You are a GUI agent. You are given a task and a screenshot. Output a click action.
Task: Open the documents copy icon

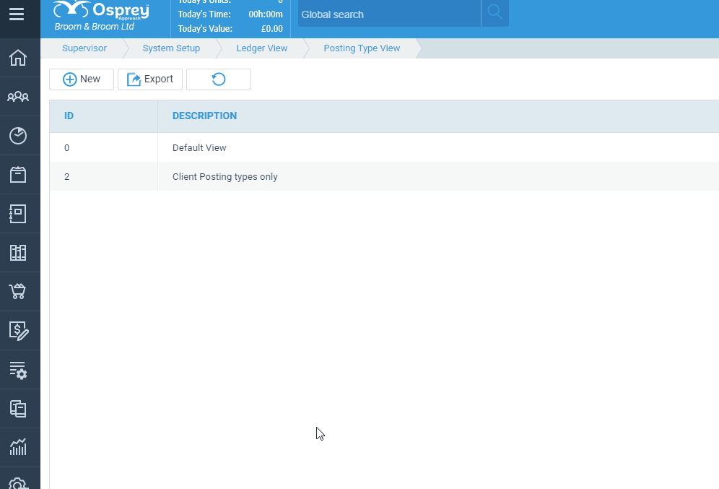(x=18, y=409)
